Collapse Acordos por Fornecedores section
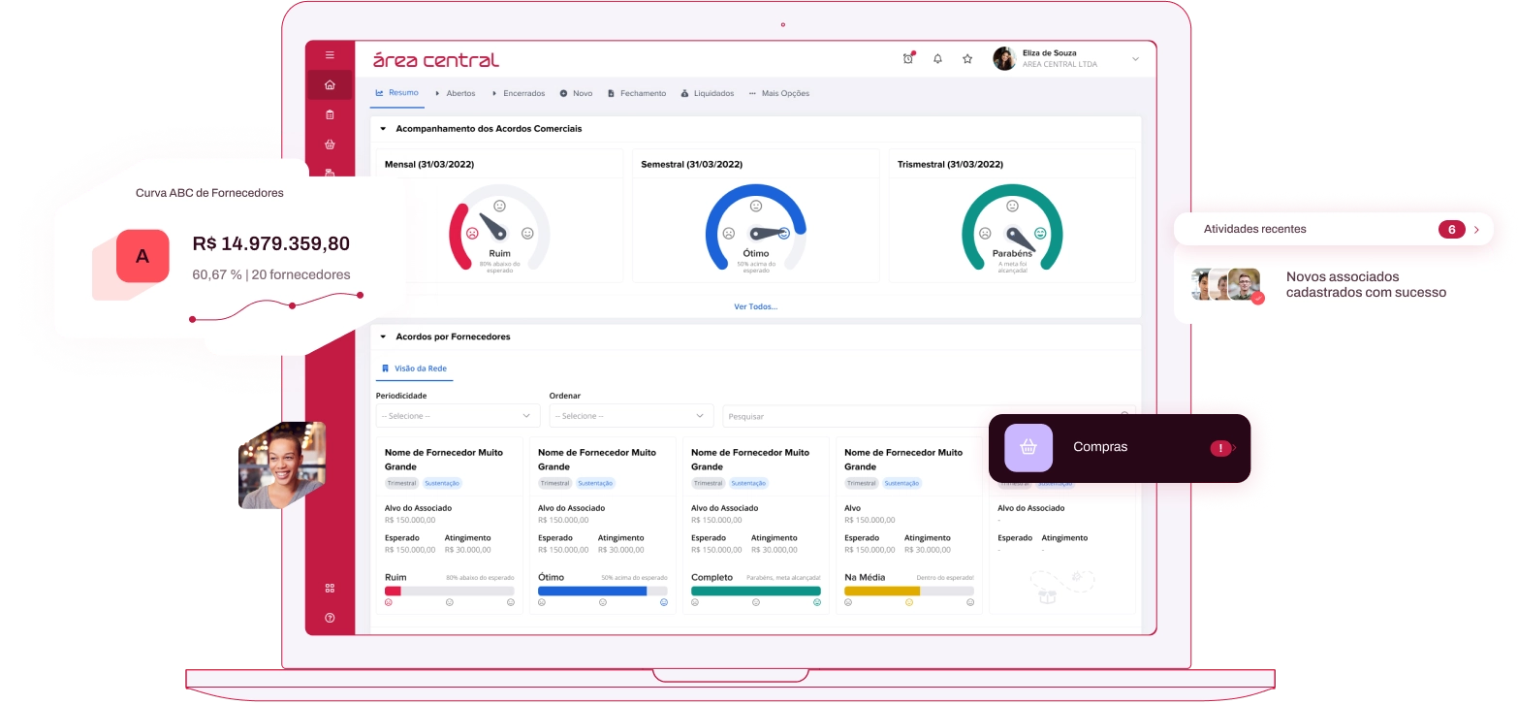Screen dimensions: 1518x705 coord(383,336)
